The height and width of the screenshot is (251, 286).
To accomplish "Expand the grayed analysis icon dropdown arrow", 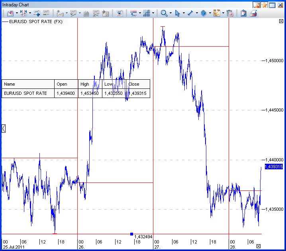I will (80, 13).
